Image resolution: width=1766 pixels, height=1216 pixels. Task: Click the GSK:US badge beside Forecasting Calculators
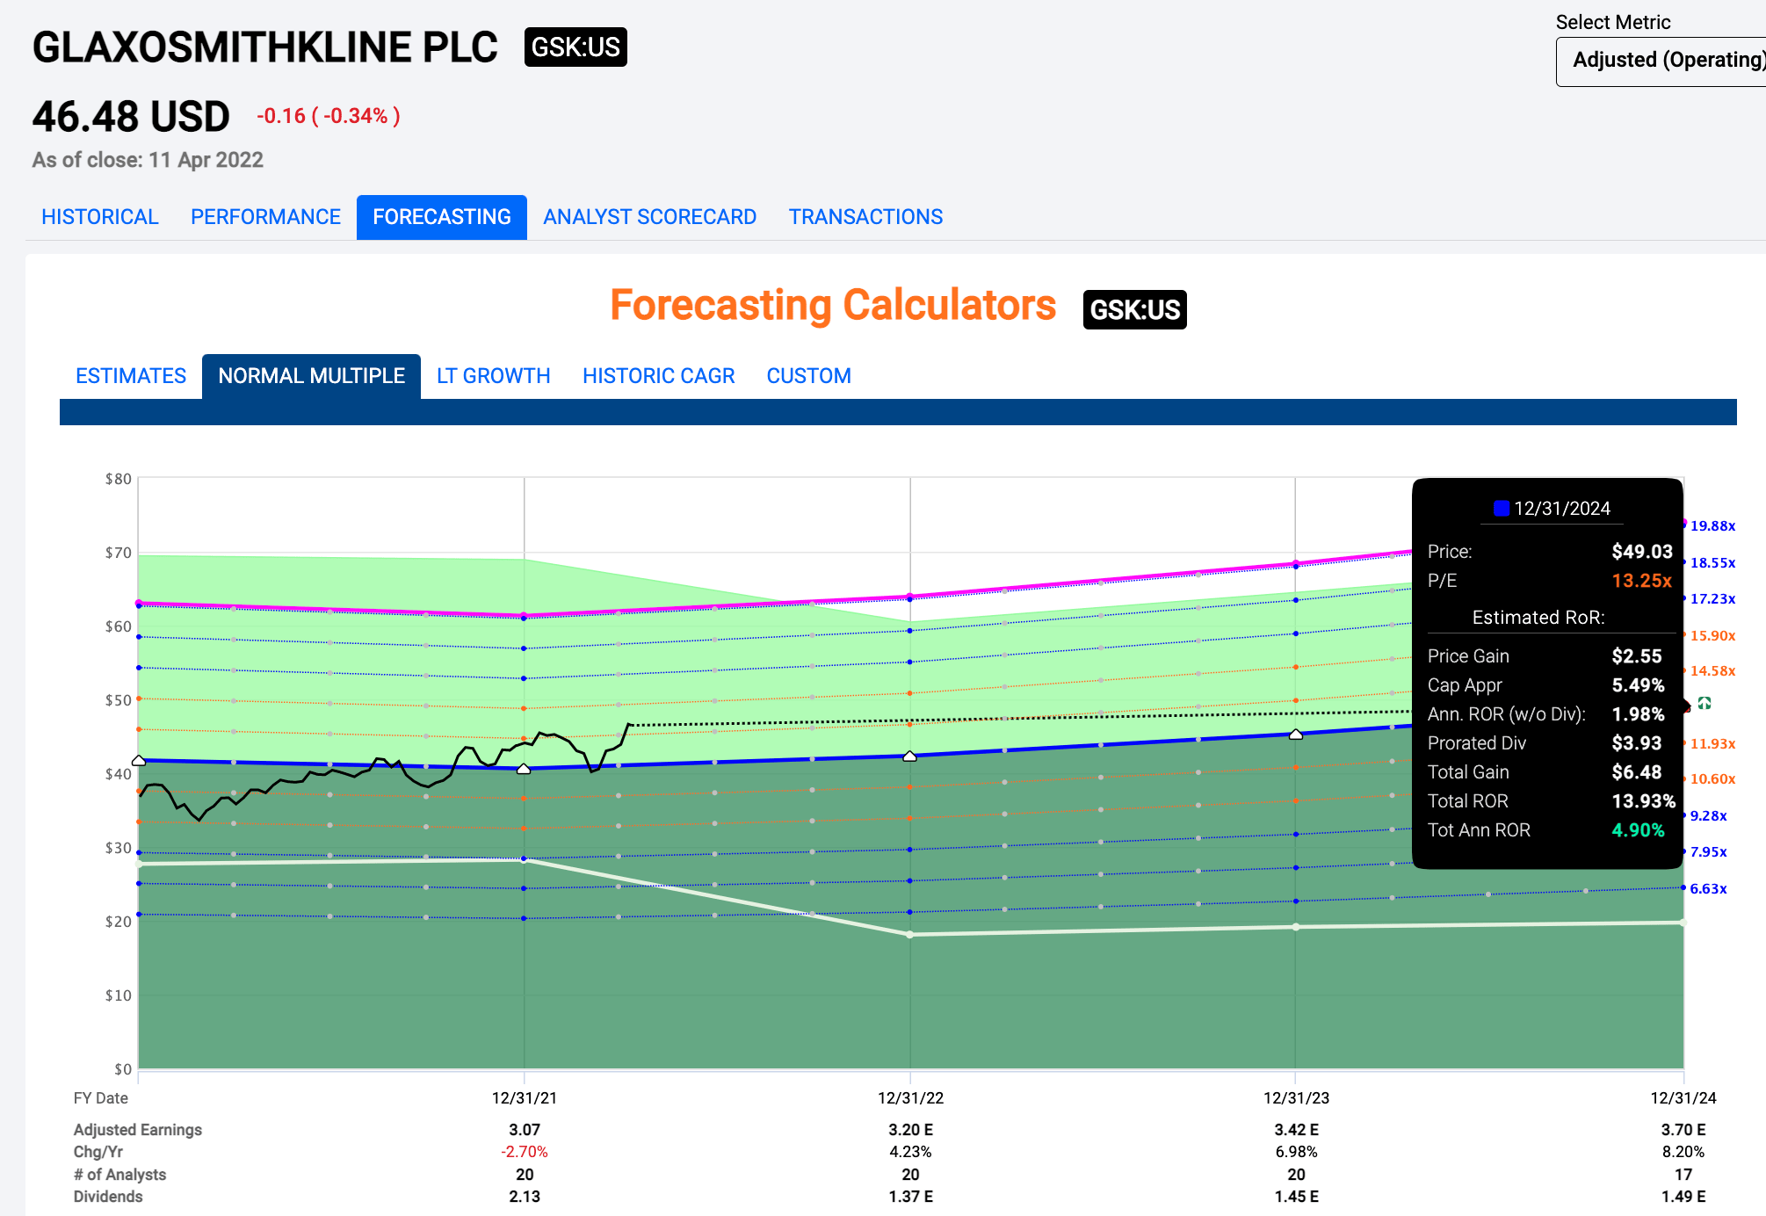point(1134,309)
